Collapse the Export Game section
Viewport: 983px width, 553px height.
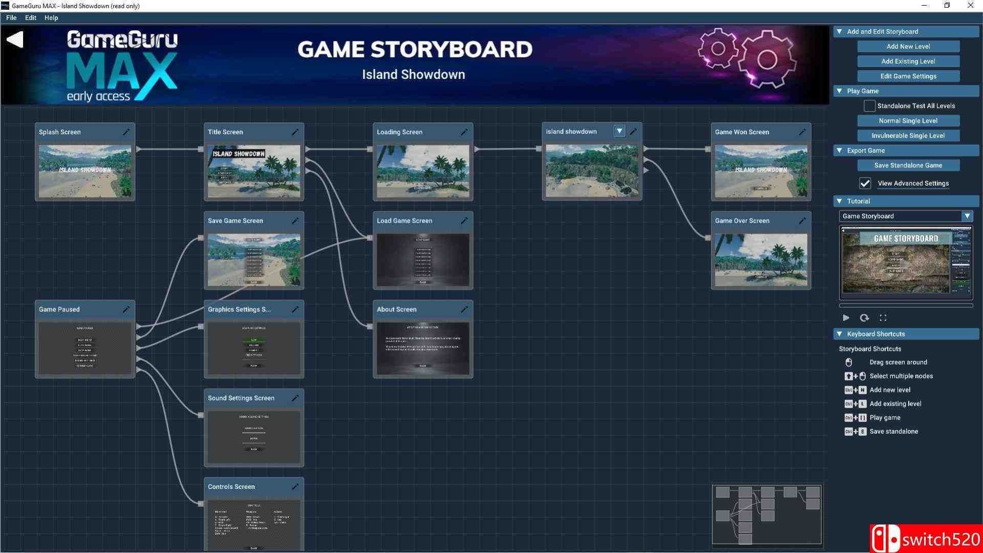pos(840,151)
